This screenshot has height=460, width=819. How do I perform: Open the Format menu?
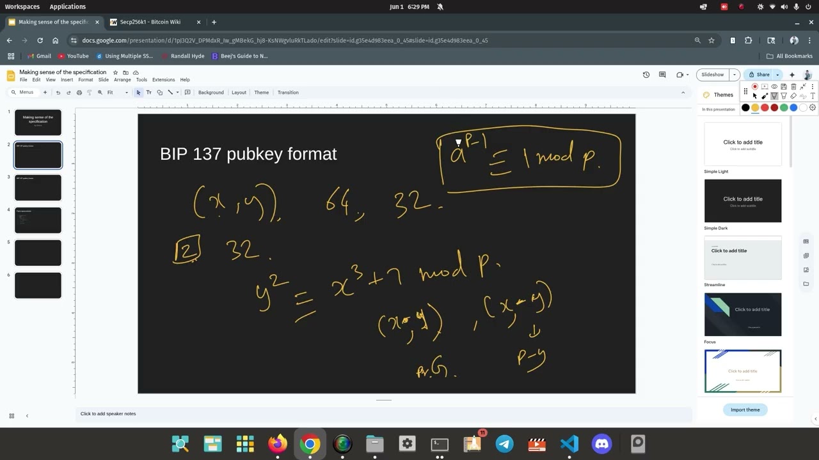pos(86,80)
